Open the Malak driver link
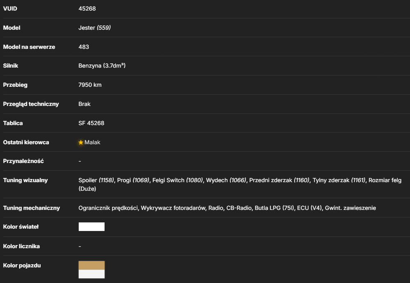 [92, 143]
